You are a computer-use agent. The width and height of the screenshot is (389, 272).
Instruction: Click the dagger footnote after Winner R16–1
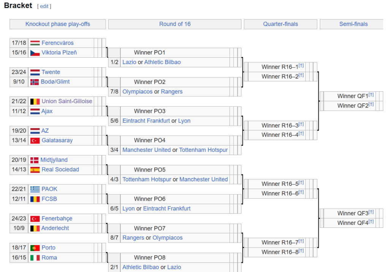(301, 66)
